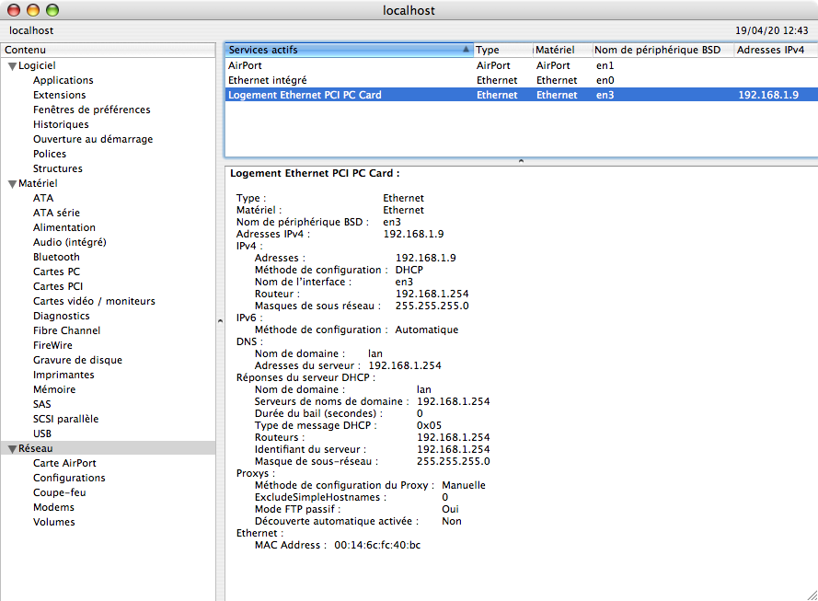
Task: Click the date 19/04/20 12:43
Action: coord(772,30)
